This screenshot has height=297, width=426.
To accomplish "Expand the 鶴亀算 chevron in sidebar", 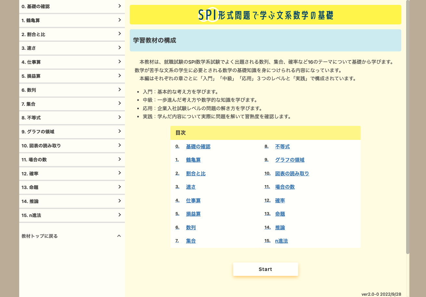I will (119, 20).
